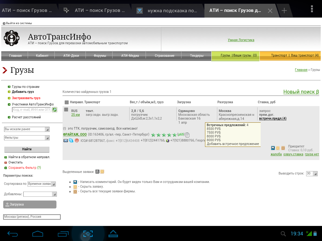Focus the Москва (регион), Россия field
Image resolution: width=322 pixels, height=241 pixels.
pos(32,217)
